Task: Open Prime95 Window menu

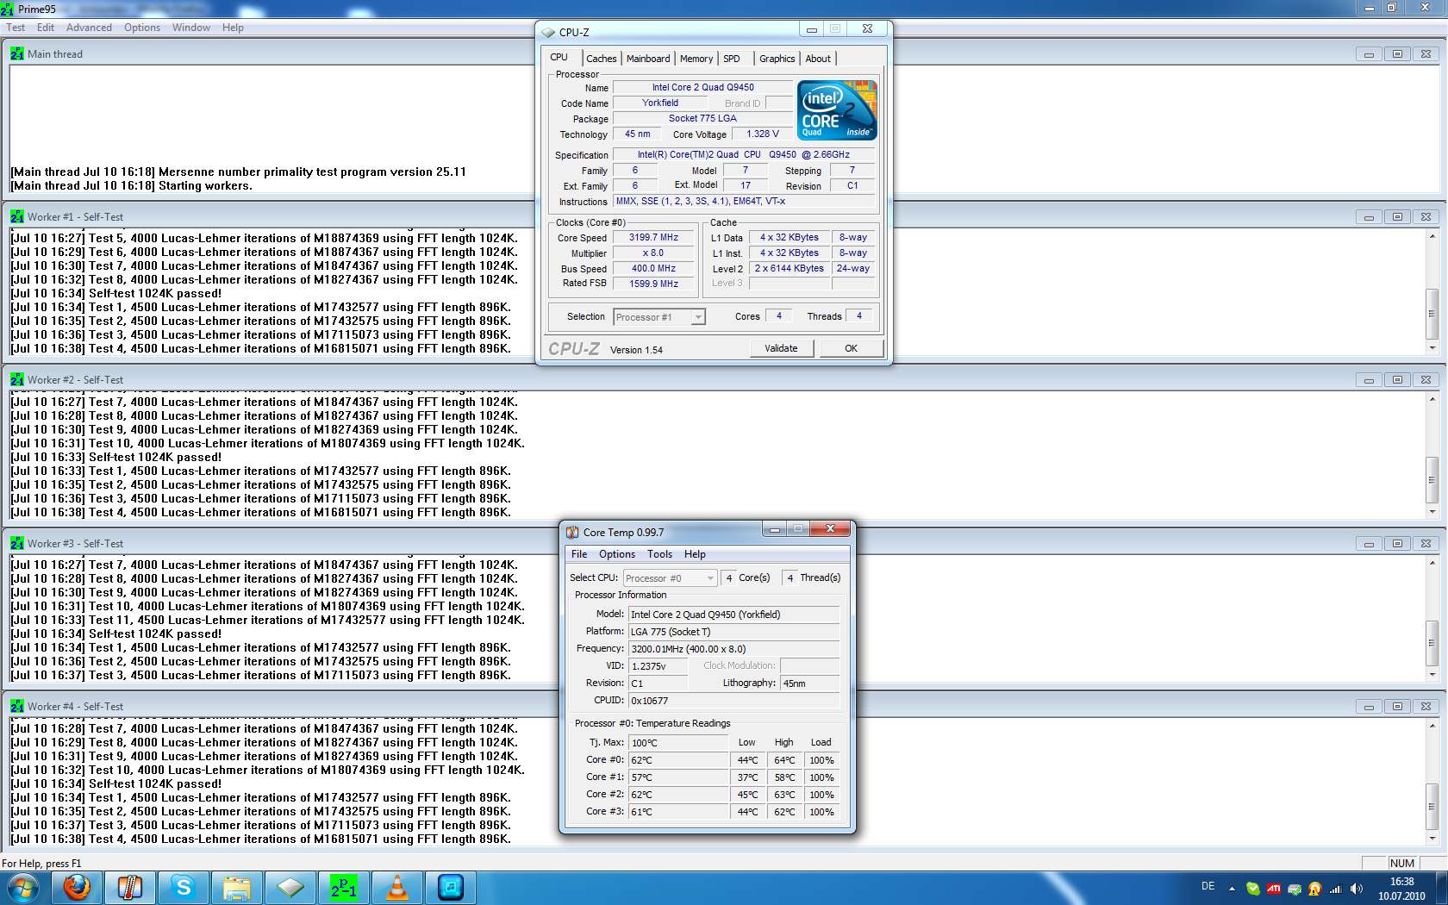Action: click(191, 28)
